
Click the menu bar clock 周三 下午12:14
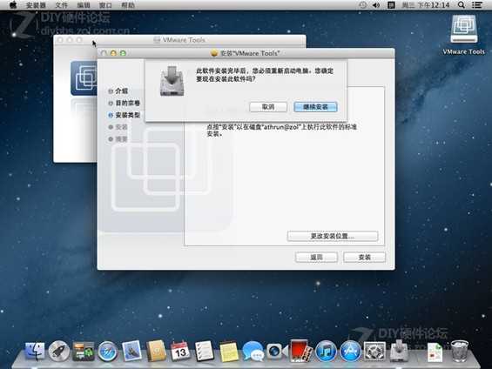click(x=426, y=5)
